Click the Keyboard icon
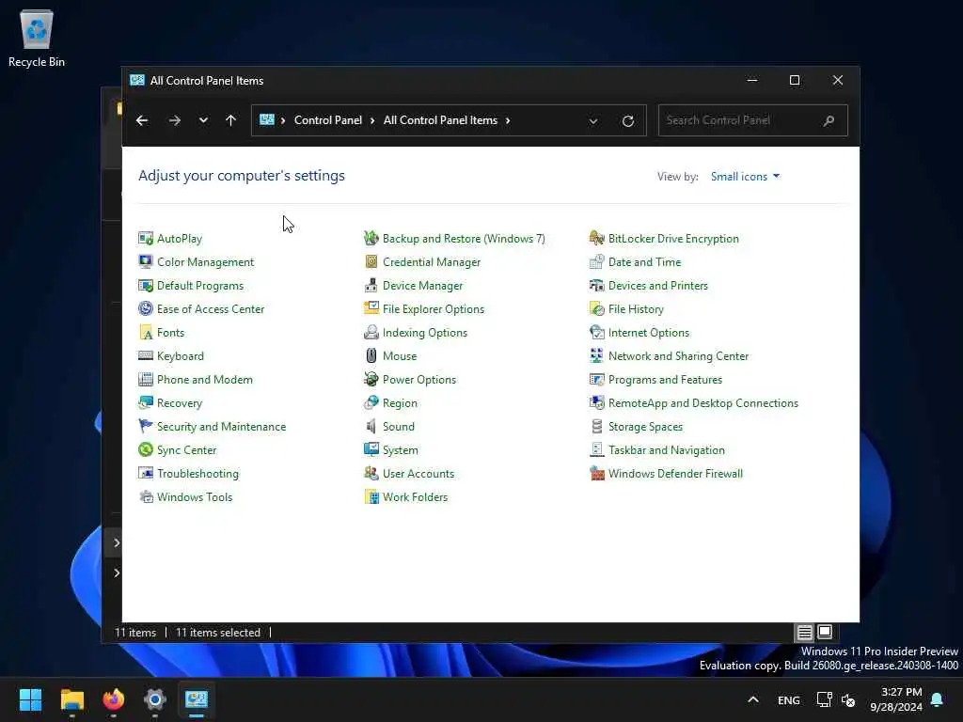The width and height of the screenshot is (963, 722). click(x=146, y=355)
